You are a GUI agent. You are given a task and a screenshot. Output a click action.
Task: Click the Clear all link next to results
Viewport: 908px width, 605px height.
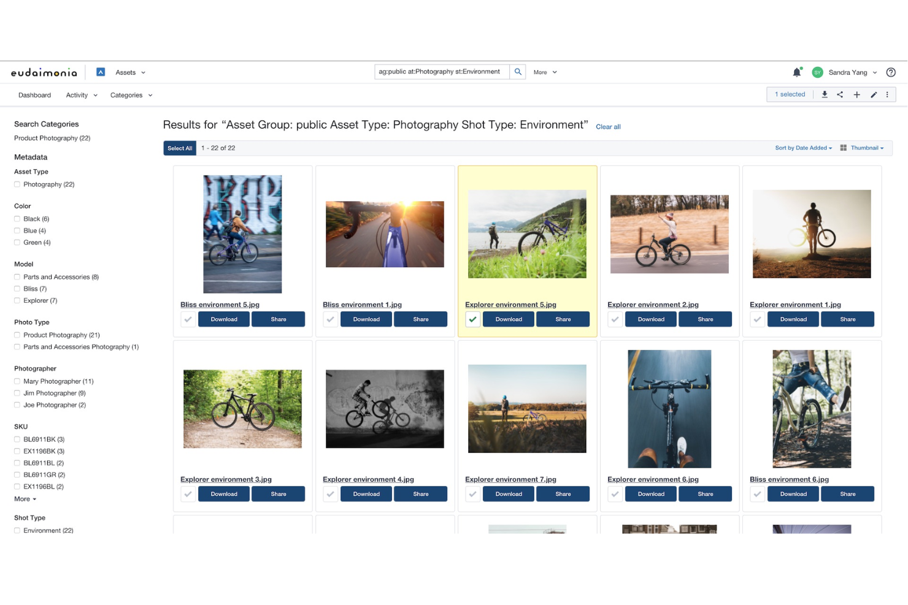pyautogui.click(x=608, y=127)
